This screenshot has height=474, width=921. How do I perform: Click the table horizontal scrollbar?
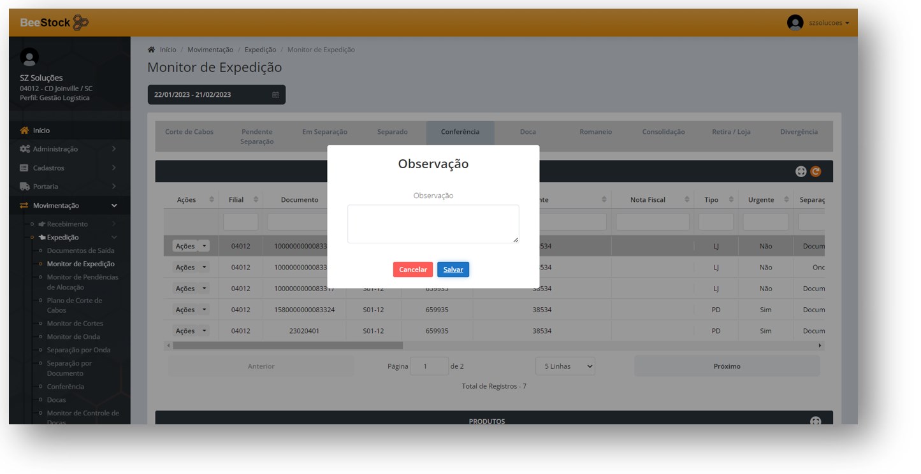(287, 345)
